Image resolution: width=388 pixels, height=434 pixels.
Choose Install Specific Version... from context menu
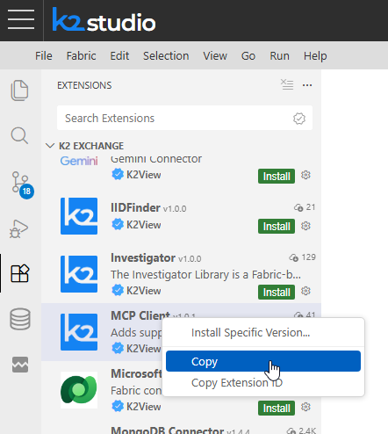click(263, 333)
